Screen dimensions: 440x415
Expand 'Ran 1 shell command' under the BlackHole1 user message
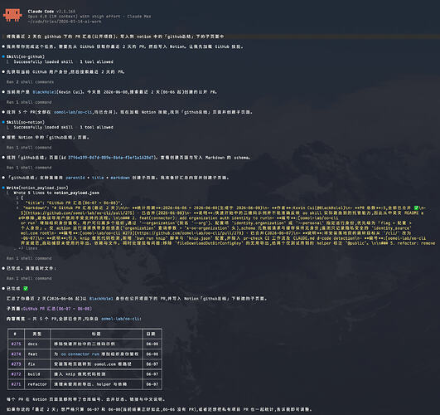tap(29, 102)
